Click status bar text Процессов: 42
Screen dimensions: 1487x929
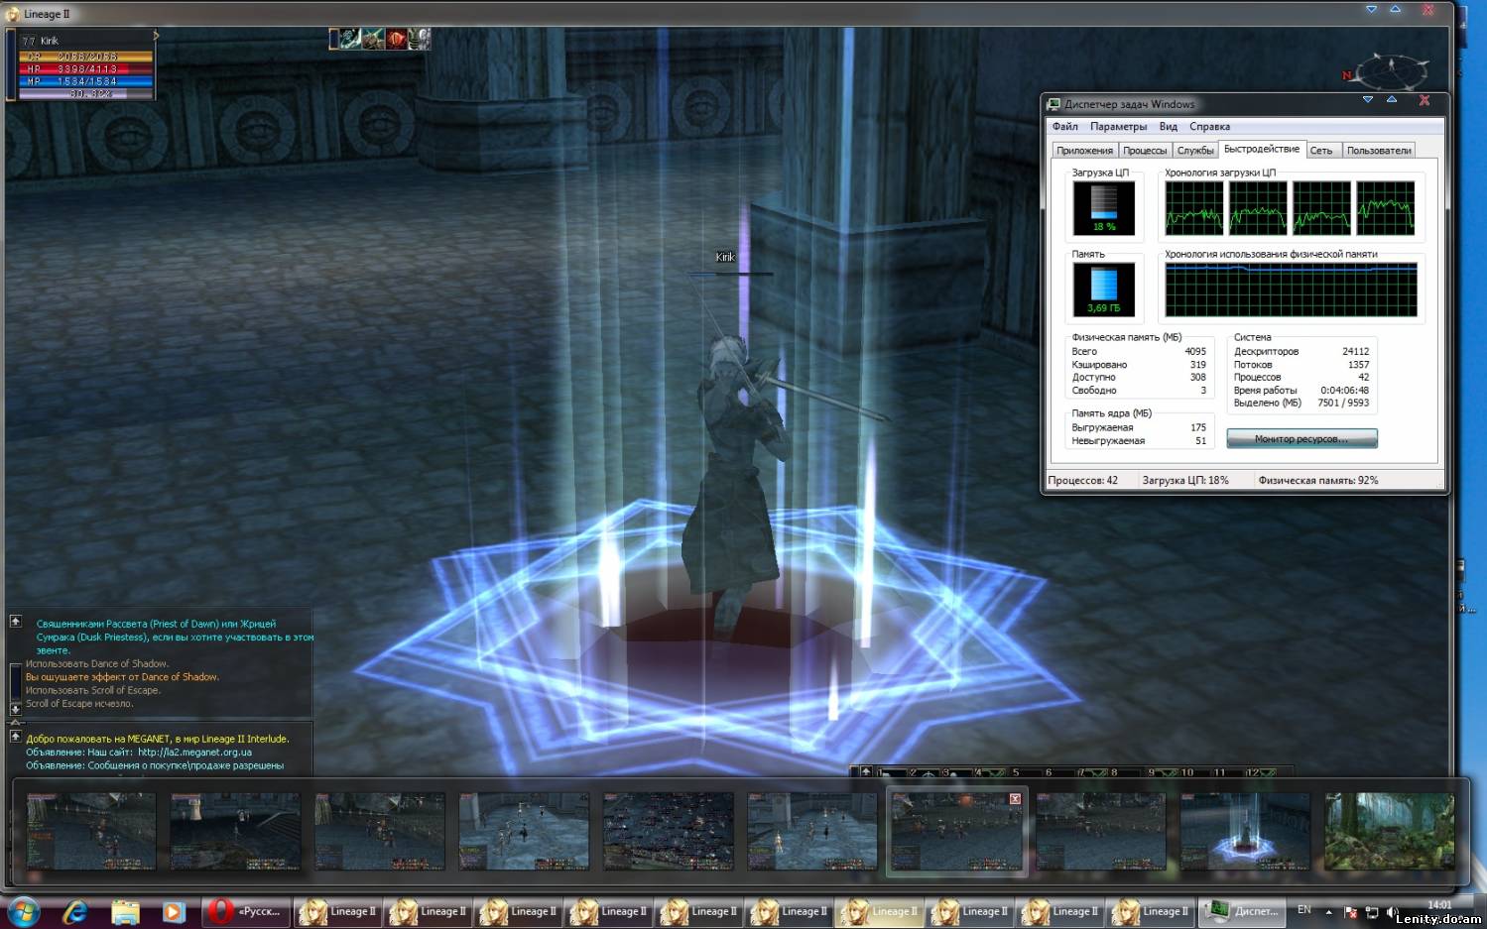click(1083, 480)
